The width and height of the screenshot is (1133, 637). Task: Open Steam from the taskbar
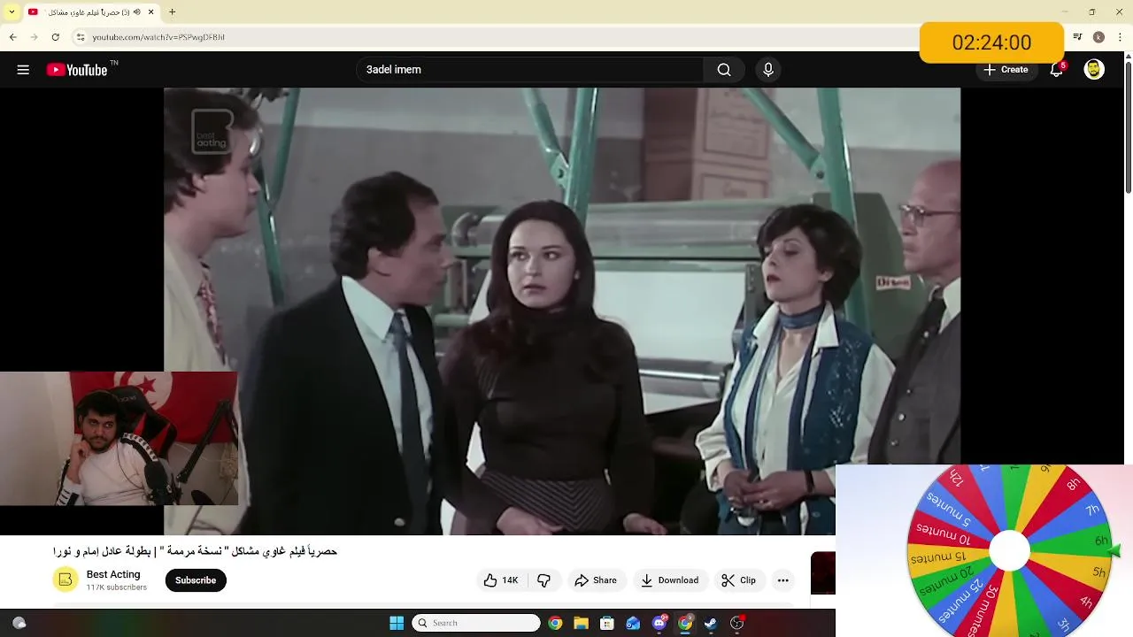click(x=711, y=623)
